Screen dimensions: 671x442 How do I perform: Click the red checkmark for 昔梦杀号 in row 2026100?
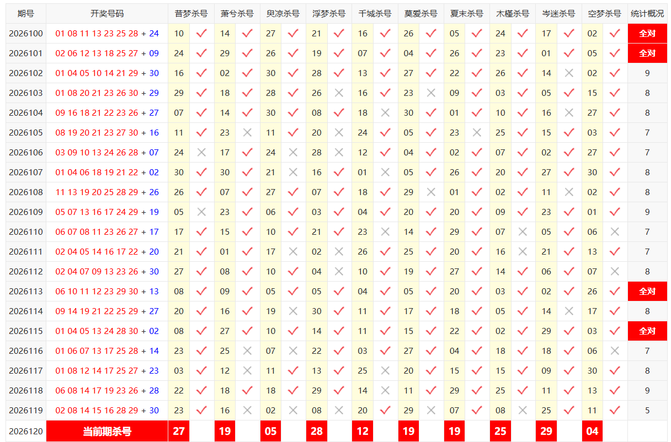tap(201, 34)
